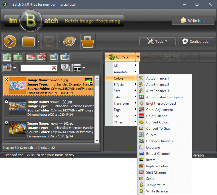Click to set your licensed name
The width and height of the screenshot is (217, 195).
point(50,155)
